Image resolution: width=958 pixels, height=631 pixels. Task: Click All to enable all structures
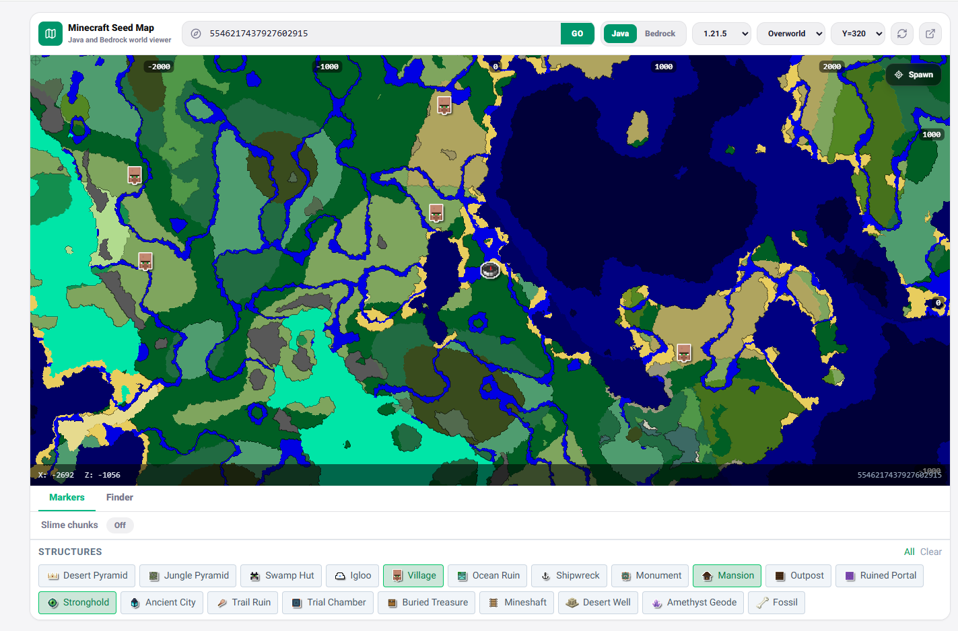click(909, 552)
